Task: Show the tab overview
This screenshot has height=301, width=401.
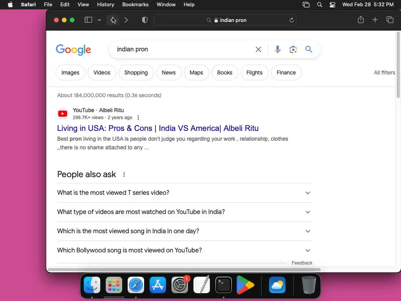Action: [x=390, y=20]
